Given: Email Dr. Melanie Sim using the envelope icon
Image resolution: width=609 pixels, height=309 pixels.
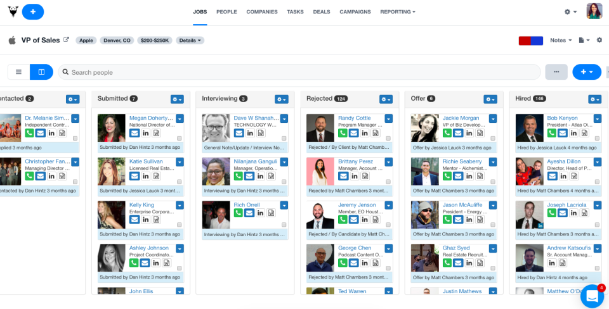Looking at the screenshot, I should click(x=41, y=133).
